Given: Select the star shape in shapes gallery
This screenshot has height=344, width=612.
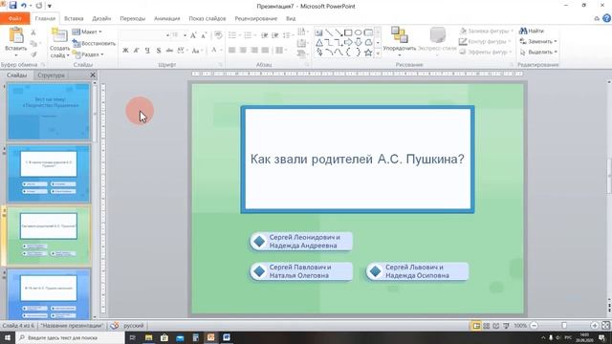Looking at the screenshot, I should (x=367, y=53).
